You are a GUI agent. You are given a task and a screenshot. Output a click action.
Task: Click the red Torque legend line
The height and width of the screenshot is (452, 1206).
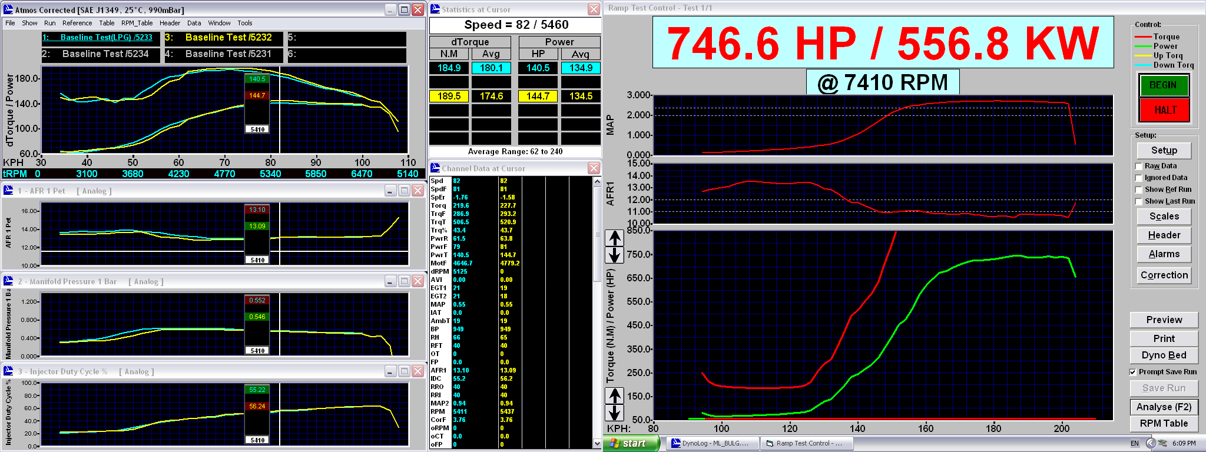1143,37
